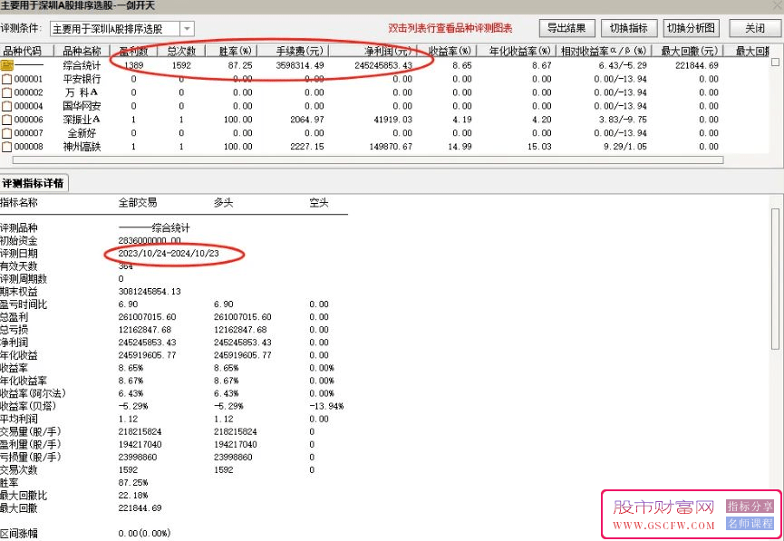Click the red hint 双击列表行查看品种评测图表
The width and height of the screenshot is (784, 541).
click(x=450, y=28)
